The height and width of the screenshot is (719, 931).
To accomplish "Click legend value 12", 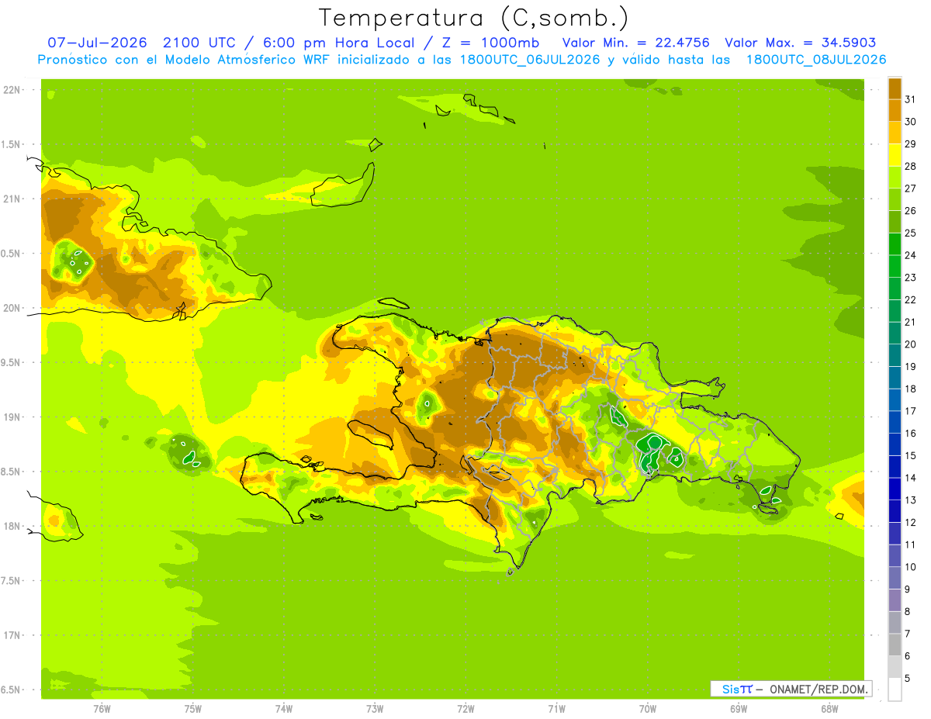I will point(910,522).
